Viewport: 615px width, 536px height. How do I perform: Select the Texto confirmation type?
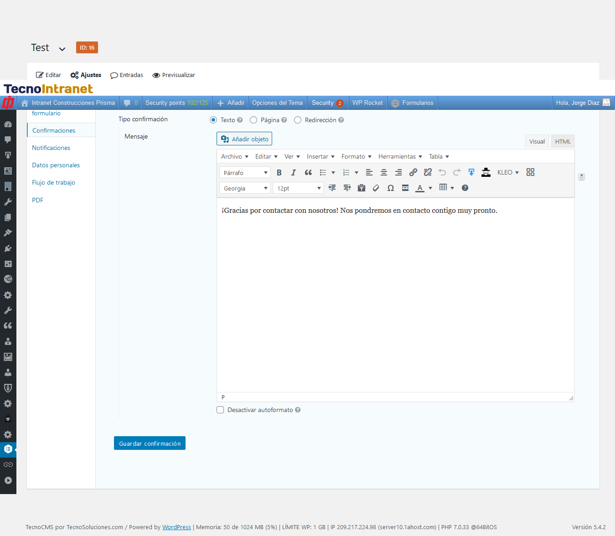point(213,120)
